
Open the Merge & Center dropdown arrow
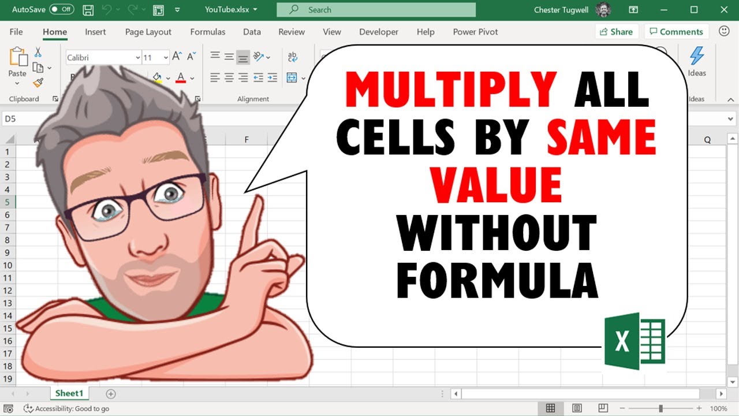click(x=303, y=77)
